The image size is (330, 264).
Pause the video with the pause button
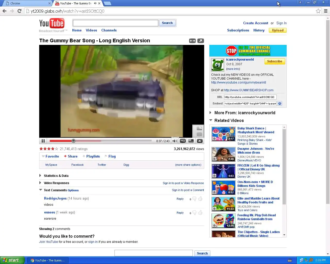[x=43, y=141]
